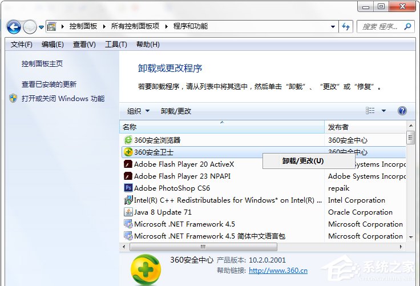This screenshot has height=286, width=420.
Task: Expand arrow before 控制面板 in address bar
Action: pyautogui.click(x=63, y=26)
